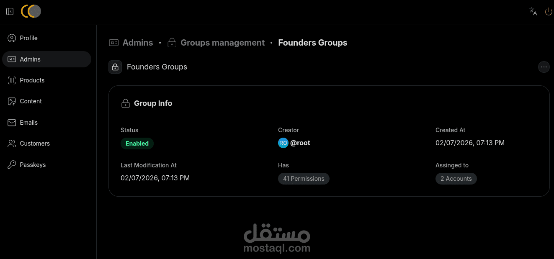Click the Emails envelope icon

coord(12,123)
